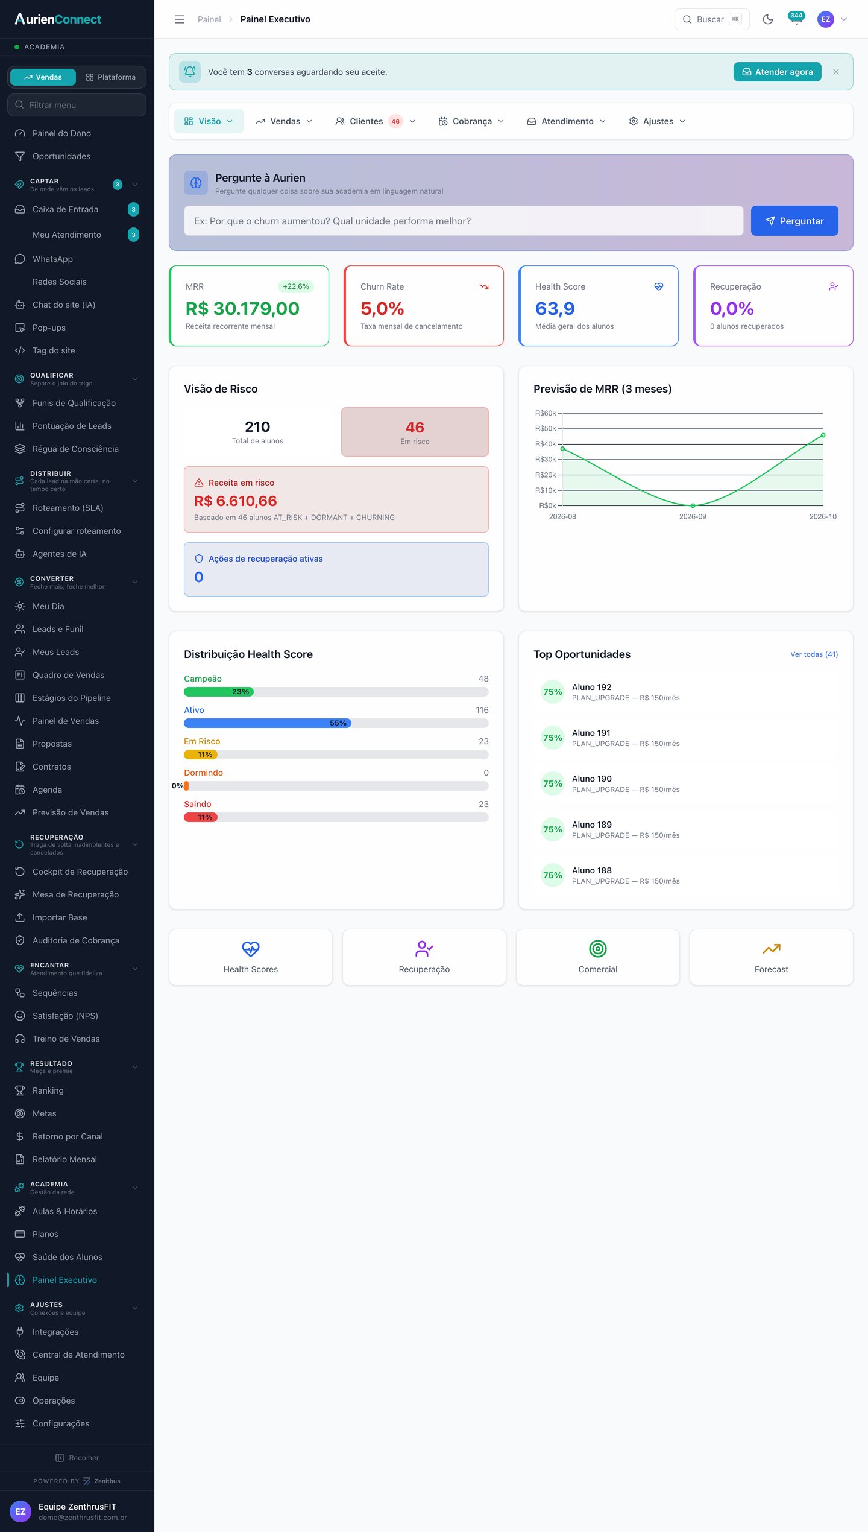Open the Recuperação shortcut card
This screenshot has width=868, height=1532.
[x=424, y=957]
